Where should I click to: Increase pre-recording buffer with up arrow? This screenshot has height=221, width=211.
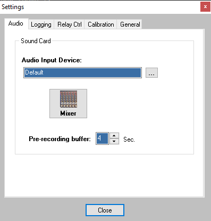pyautogui.click(x=114, y=136)
